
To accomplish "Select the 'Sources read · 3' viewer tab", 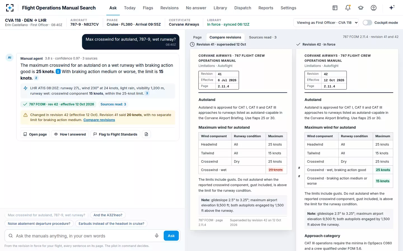I will click(x=263, y=37).
